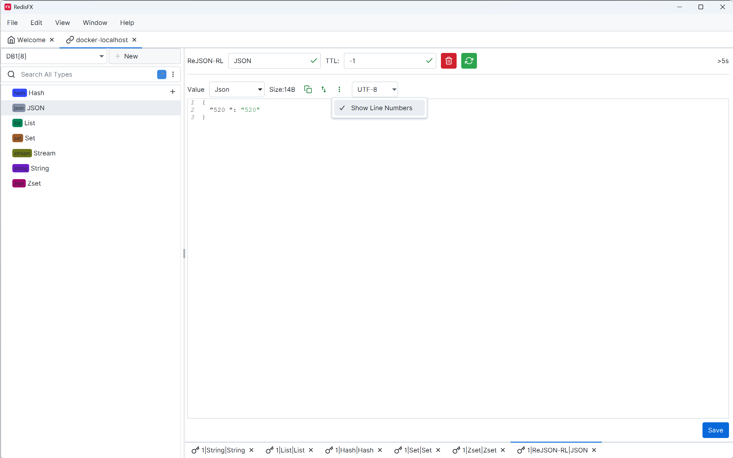733x458 pixels.
Task: Click the red delete key trash icon
Action: click(448, 61)
